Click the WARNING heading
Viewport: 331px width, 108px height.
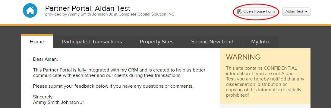tap(243, 57)
